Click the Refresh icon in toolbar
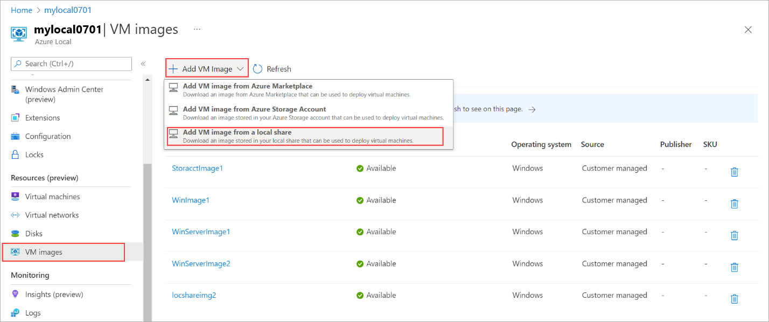Screen dimensions: 769x322 point(258,69)
